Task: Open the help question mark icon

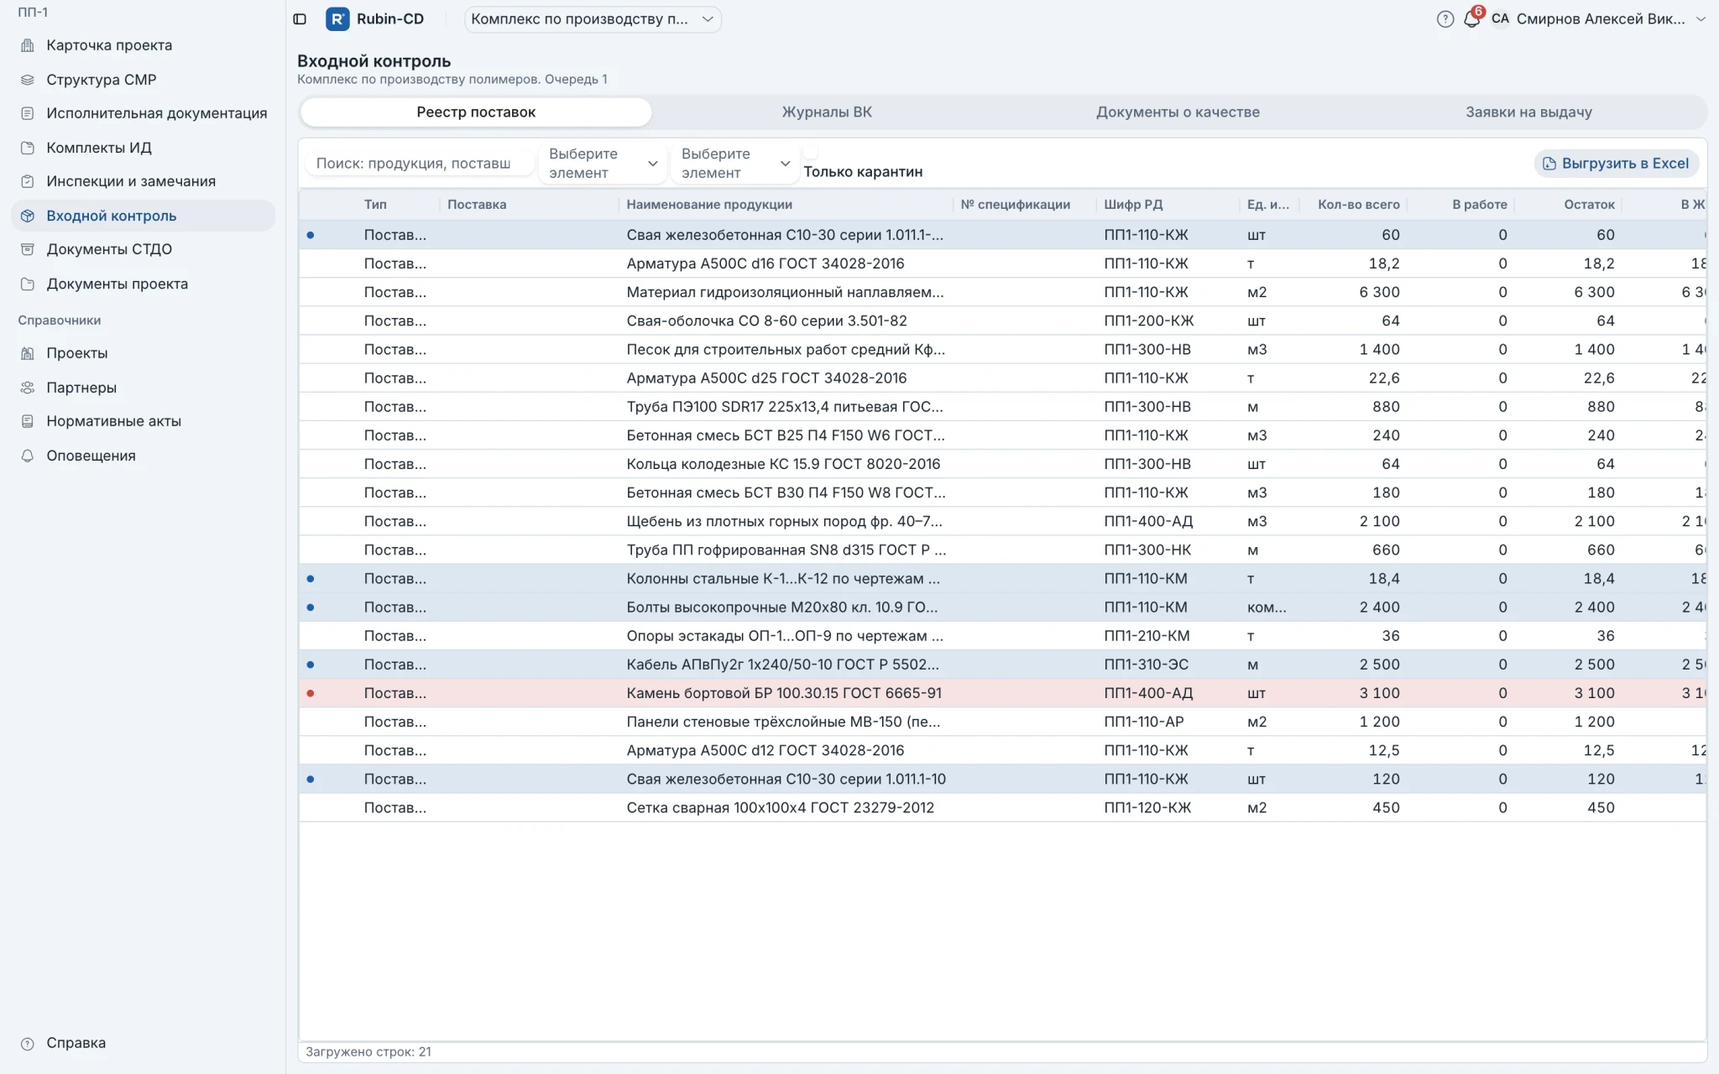Action: point(1445,18)
